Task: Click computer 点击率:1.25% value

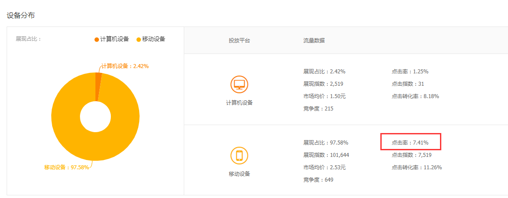Action: pos(410,72)
